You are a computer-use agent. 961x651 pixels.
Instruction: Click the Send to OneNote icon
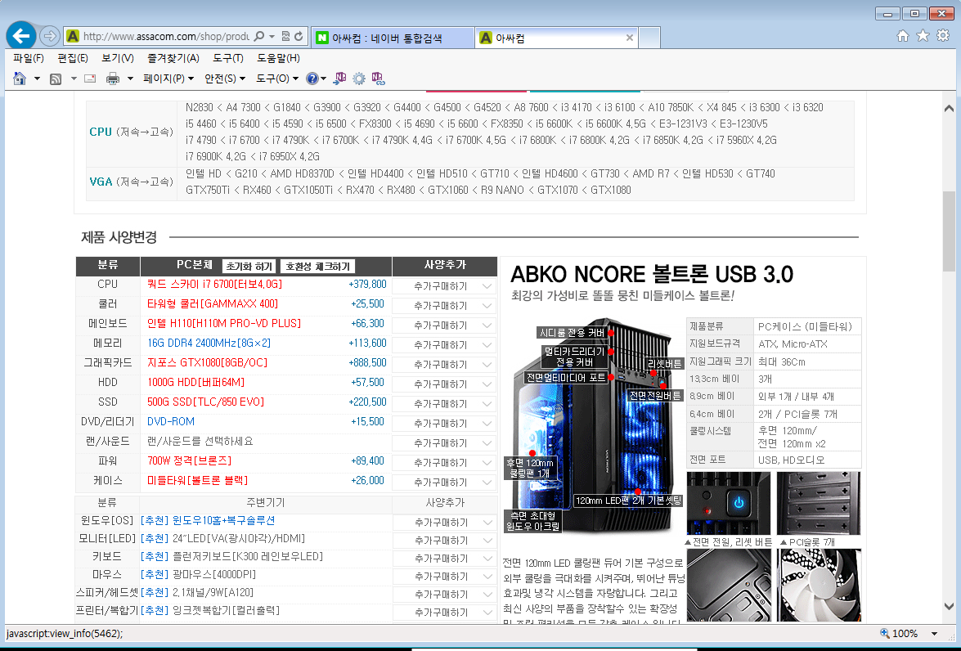(340, 79)
